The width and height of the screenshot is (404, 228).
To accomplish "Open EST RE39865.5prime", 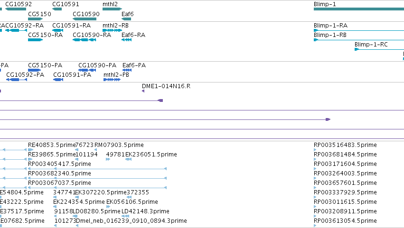I will 52,155.
